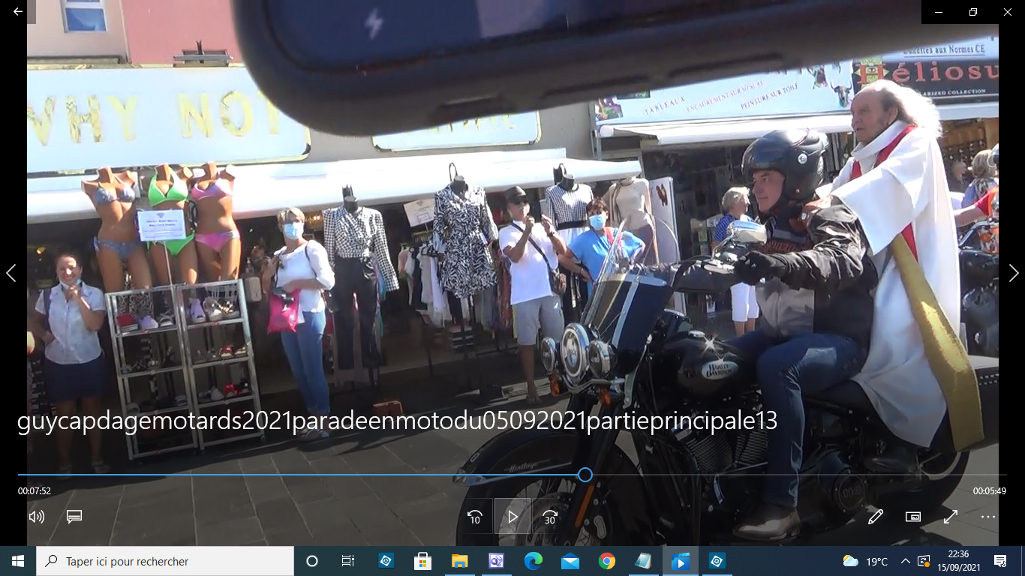This screenshot has width=1025, height=576.
Task: Click the 'Taper ici pour rechercher' search box
Action: pos(165,561)
